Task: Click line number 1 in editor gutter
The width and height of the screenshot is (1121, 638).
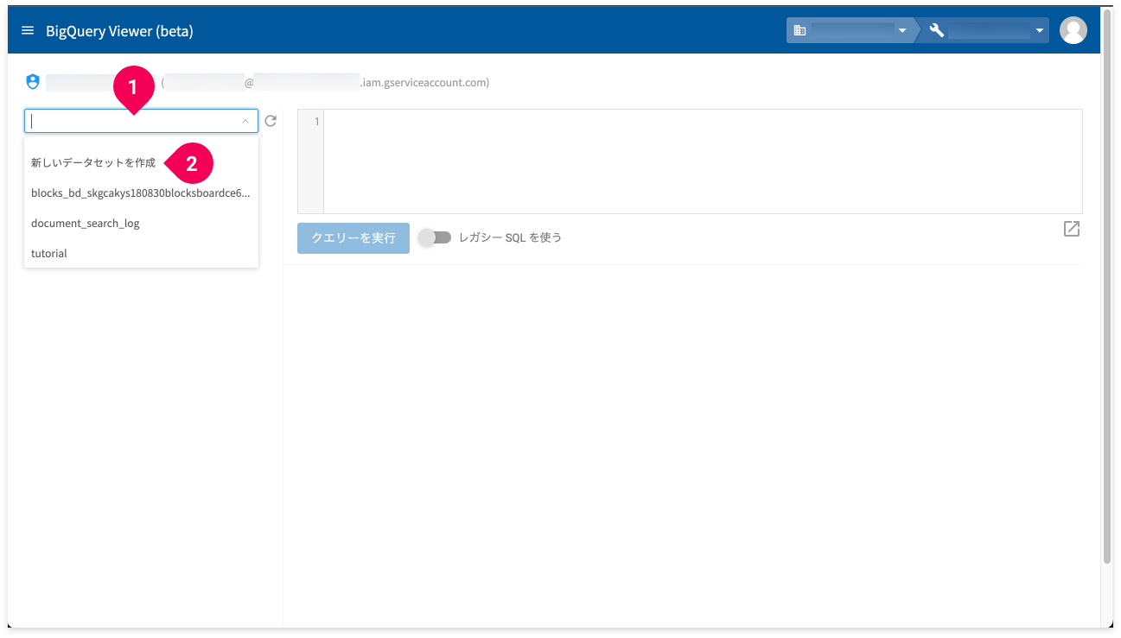Action: point(316,122)
